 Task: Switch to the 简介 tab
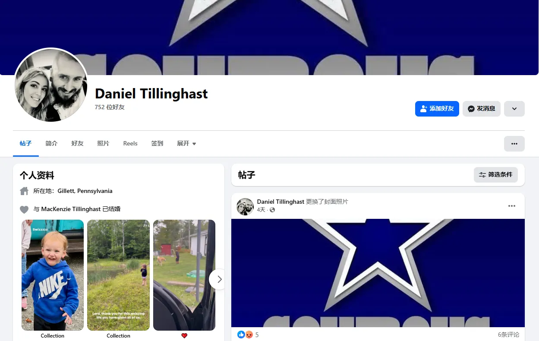coord(51,143)
